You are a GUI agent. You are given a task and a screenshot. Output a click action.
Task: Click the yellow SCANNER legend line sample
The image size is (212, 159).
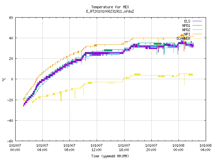[x=197, y=38]
